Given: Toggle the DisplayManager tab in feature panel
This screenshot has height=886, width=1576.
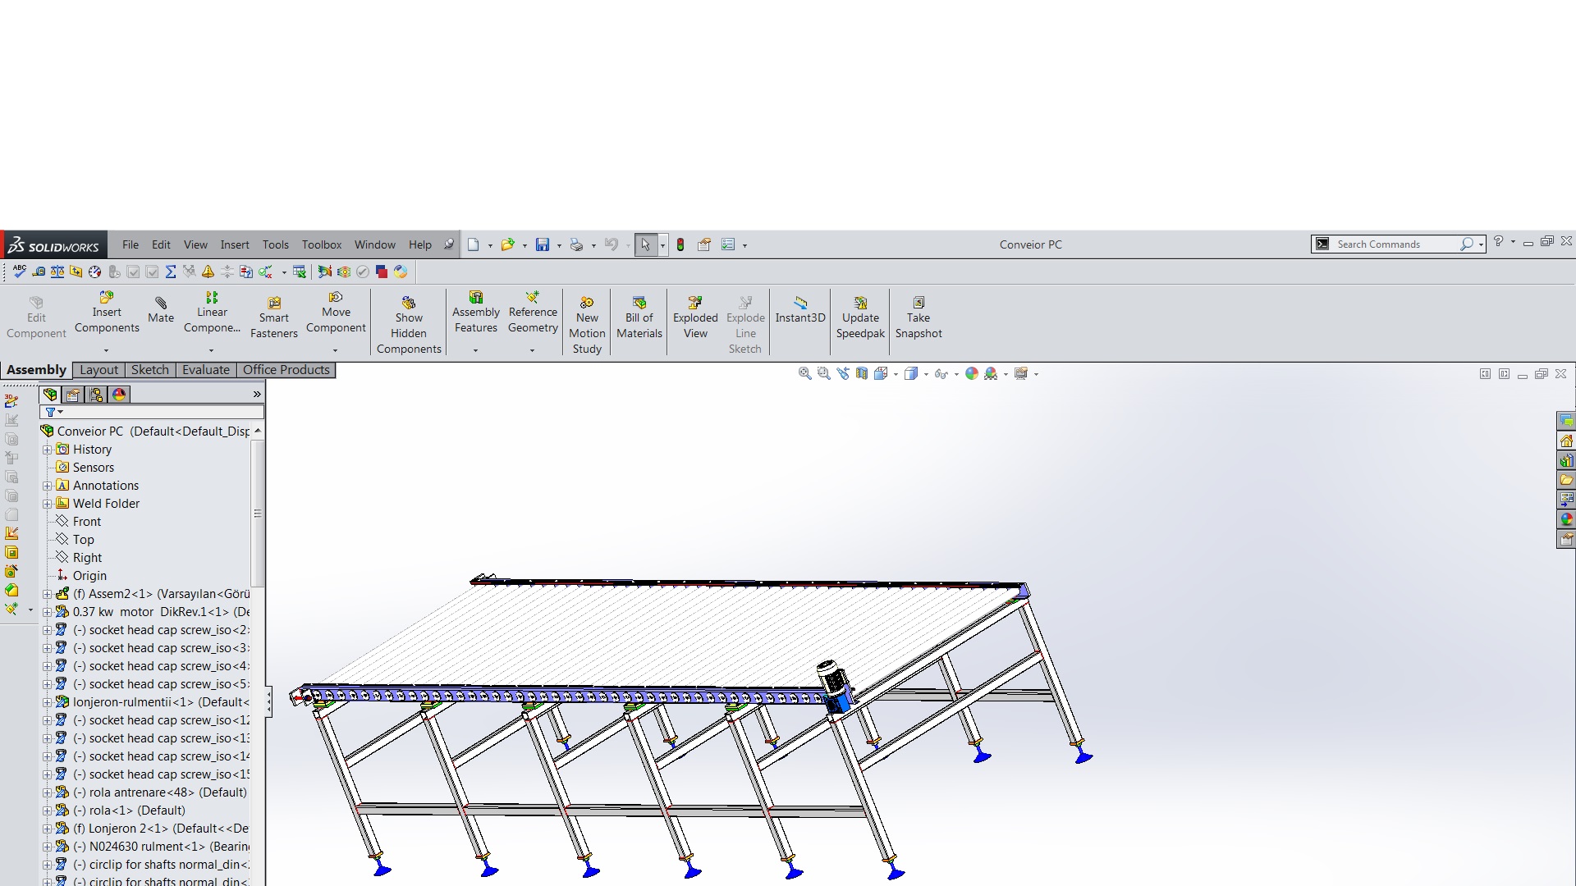Looking at the screenshot, I should pyautogui.click(x=119, y=395).
